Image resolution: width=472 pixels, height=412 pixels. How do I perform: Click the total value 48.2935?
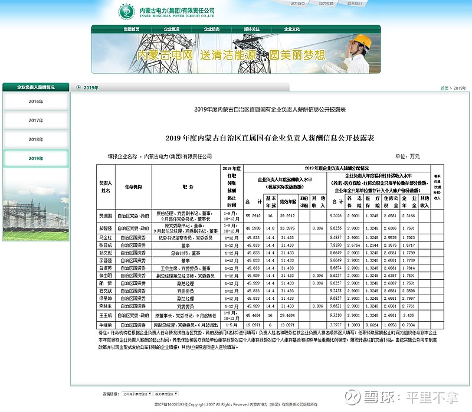coord(254,228)
